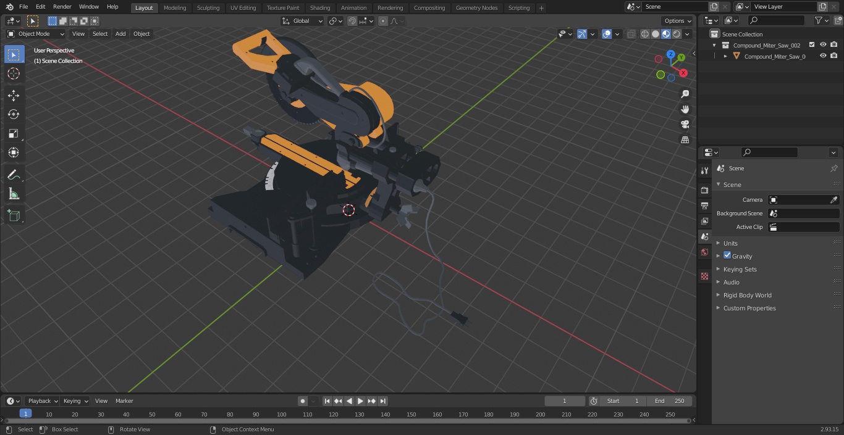The image size is (844, 435).
Task: Toggle visibility of Compound_Miter_Saw_002 collection
Action: (x=823, y=45)
